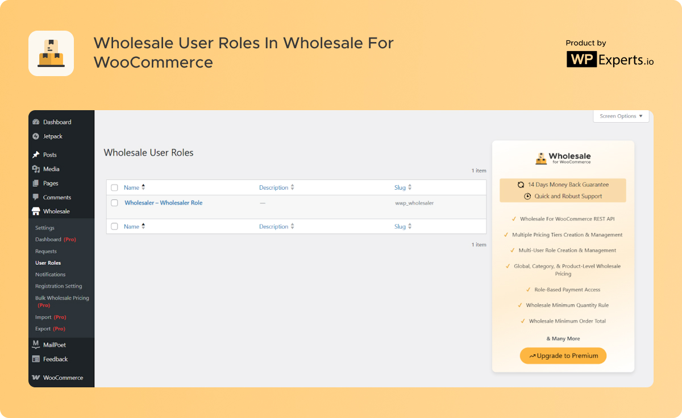
Task: Sort by Description in the table header
Action: tap(277, 187)
